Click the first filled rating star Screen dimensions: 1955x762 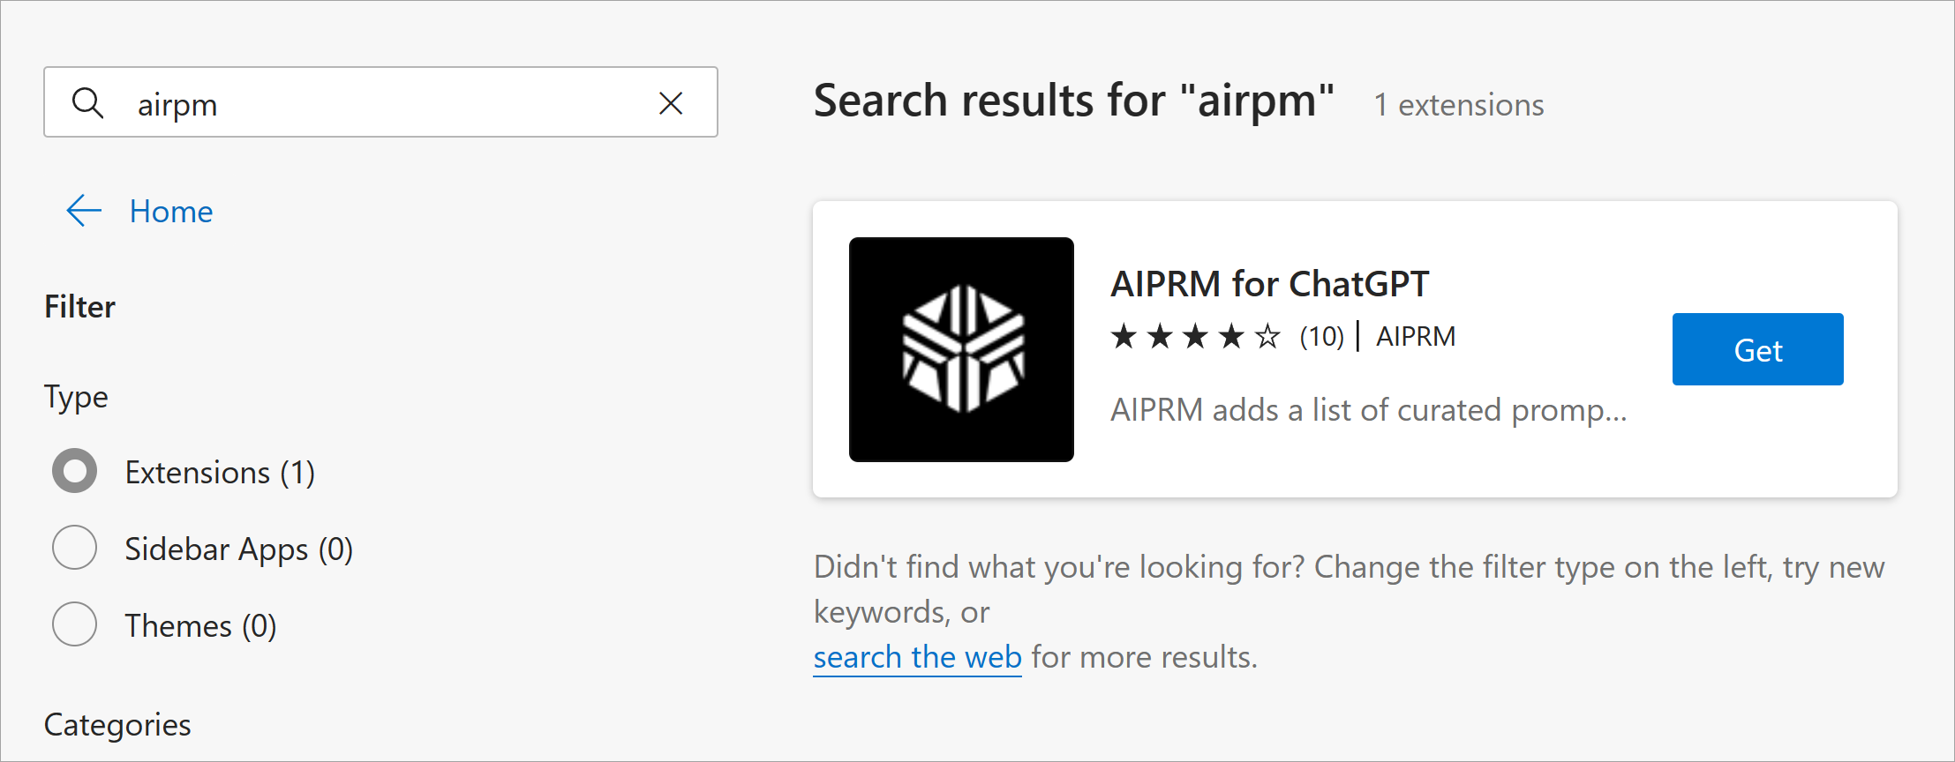tap(1123, 336)
